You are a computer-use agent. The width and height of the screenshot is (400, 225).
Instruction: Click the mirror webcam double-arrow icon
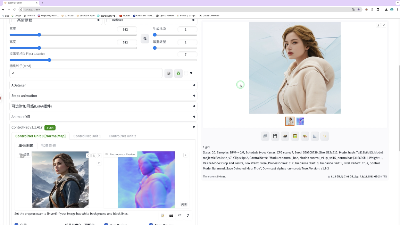tap(180, 216)
